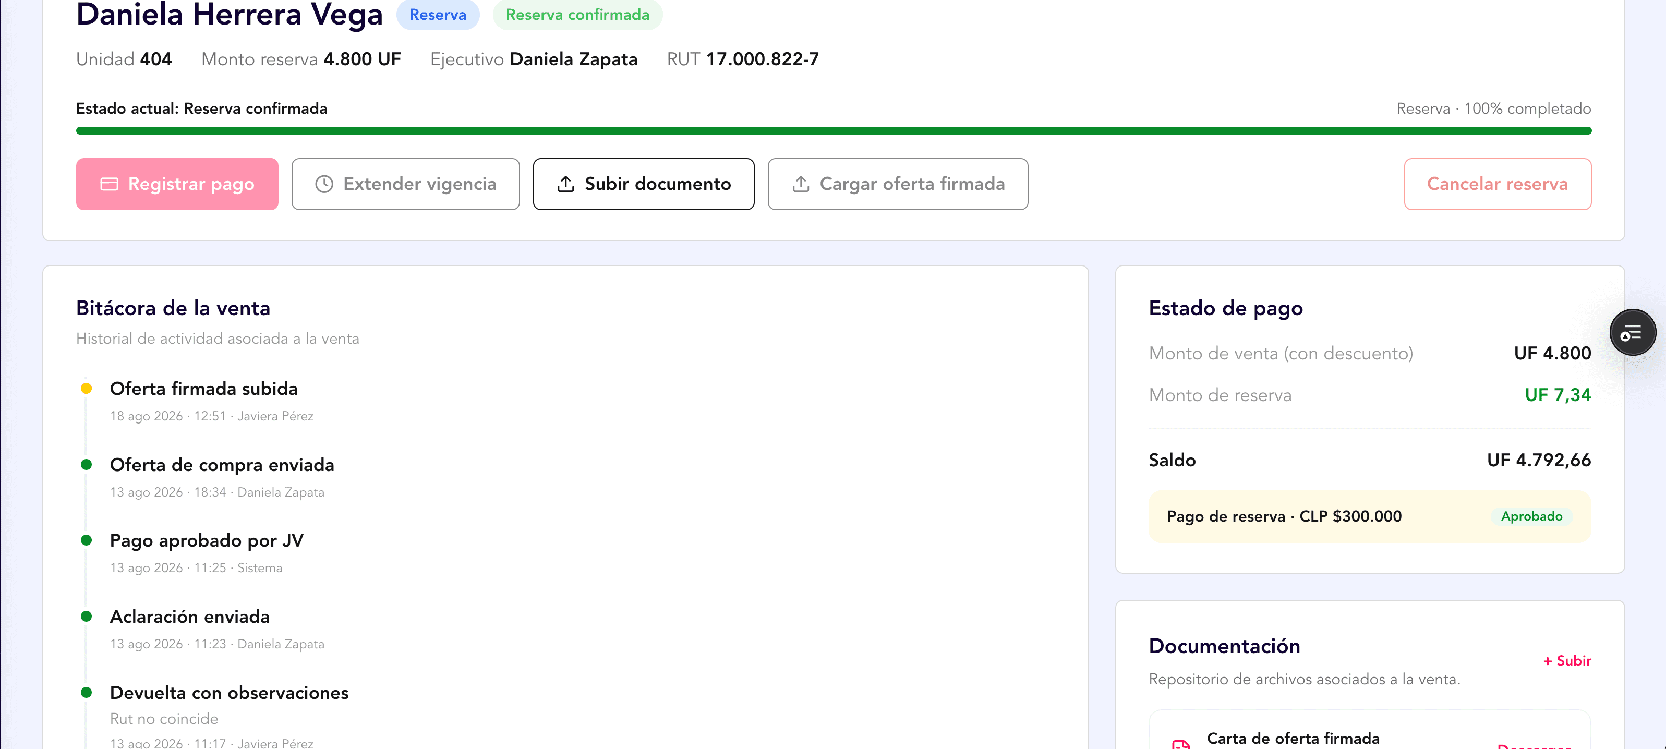
Task: Click the + Subir link in Documentación
Action: [x=1566, y=660]
